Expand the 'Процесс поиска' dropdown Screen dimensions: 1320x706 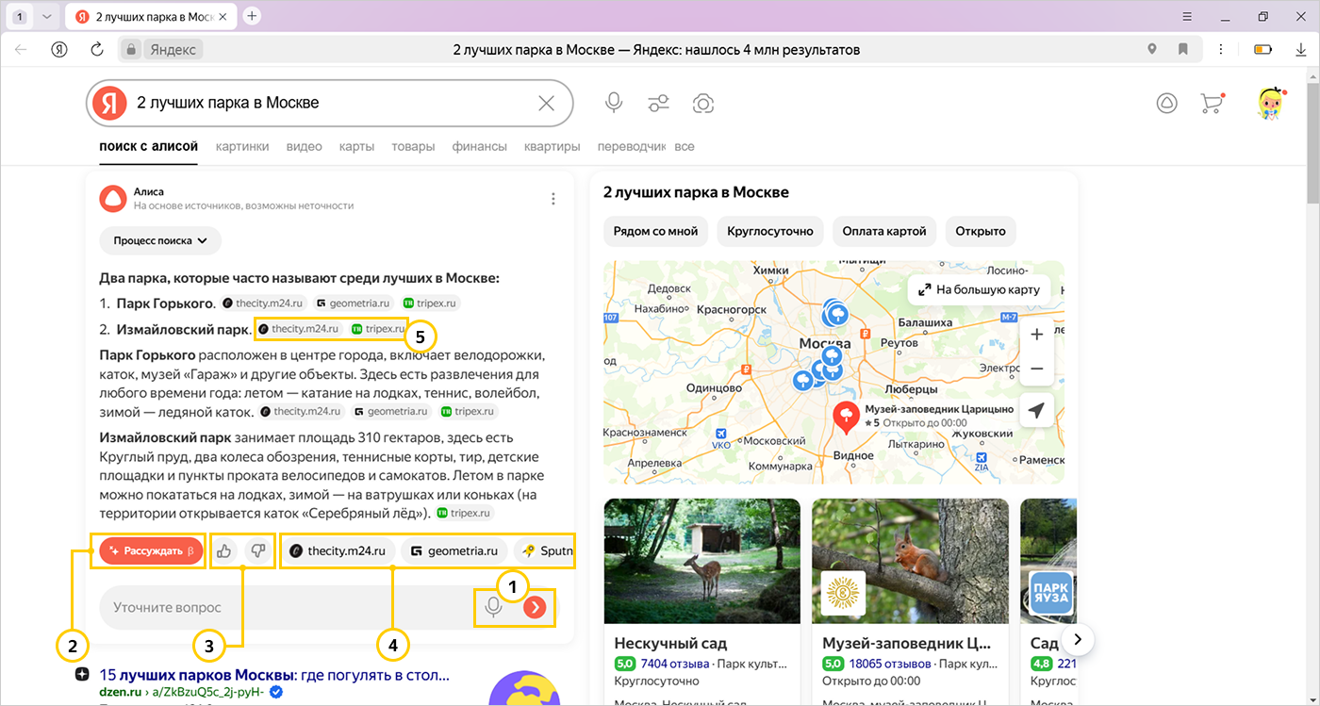point(159,240)
